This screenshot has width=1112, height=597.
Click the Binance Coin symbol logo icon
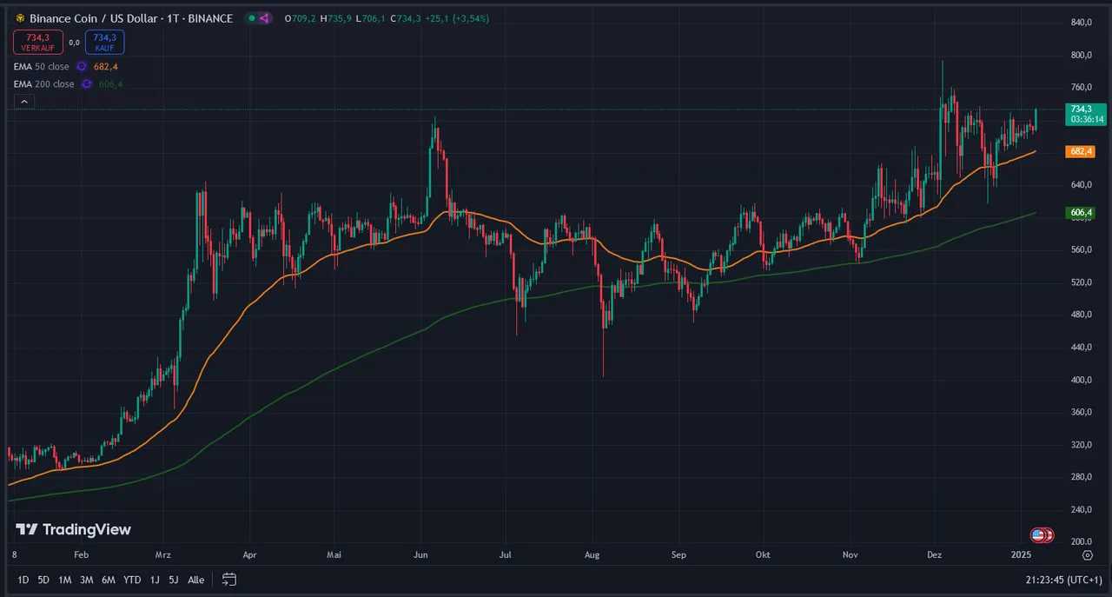pos(20,18)
